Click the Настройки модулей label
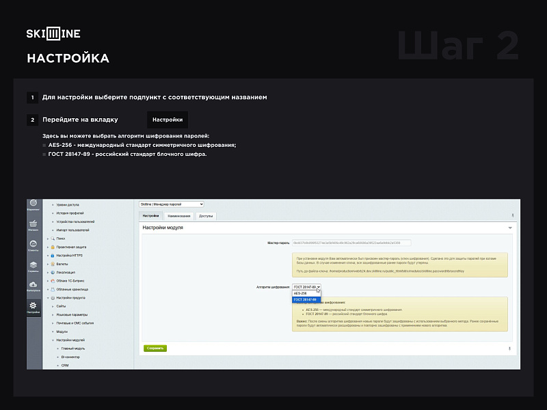The image size is (547, 410). (x=70, y=340)
